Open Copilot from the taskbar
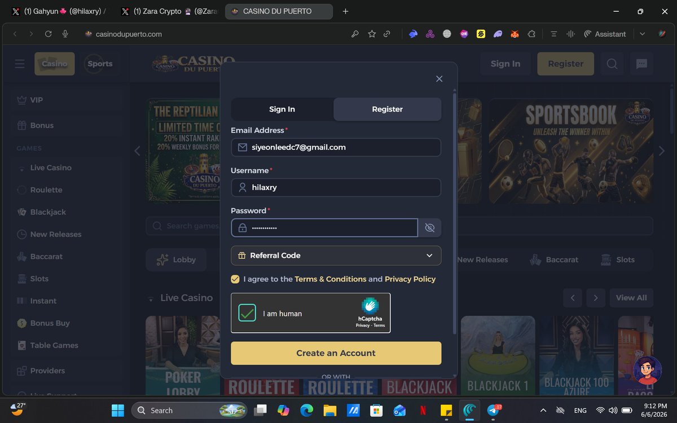This screenshot has width=677, height=423. tap(283, 410)
